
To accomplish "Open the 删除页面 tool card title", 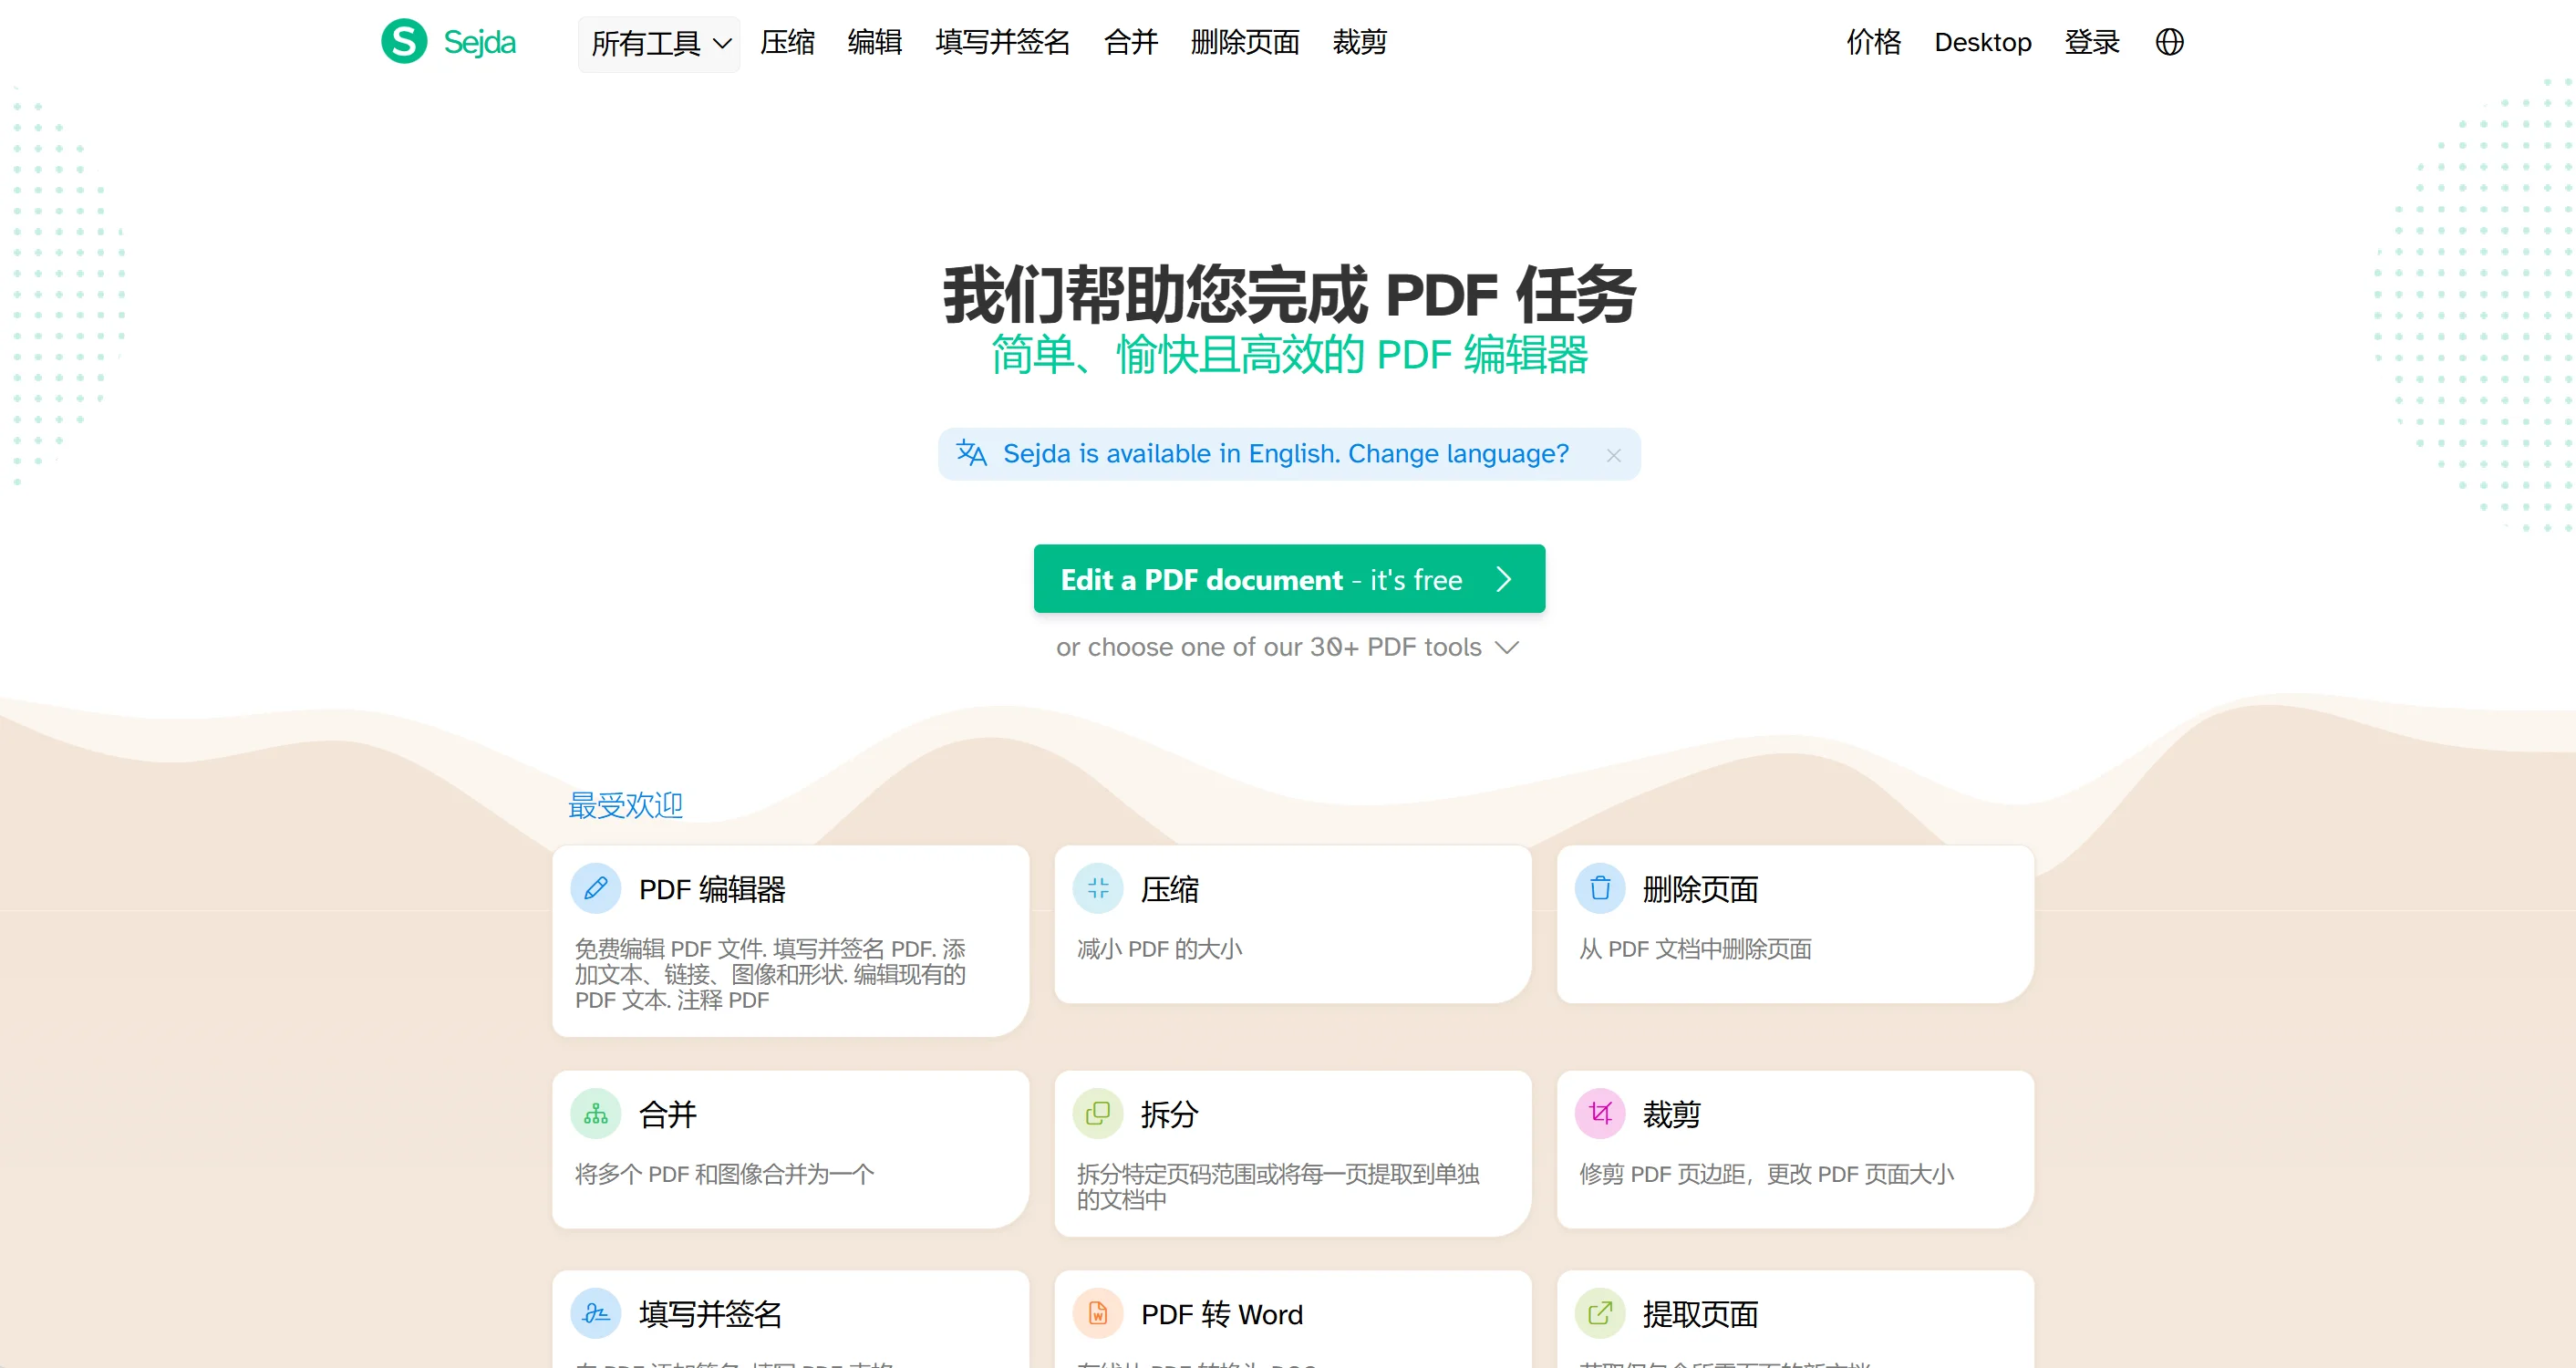I will pyautogui.click(x=1700, y=889).
